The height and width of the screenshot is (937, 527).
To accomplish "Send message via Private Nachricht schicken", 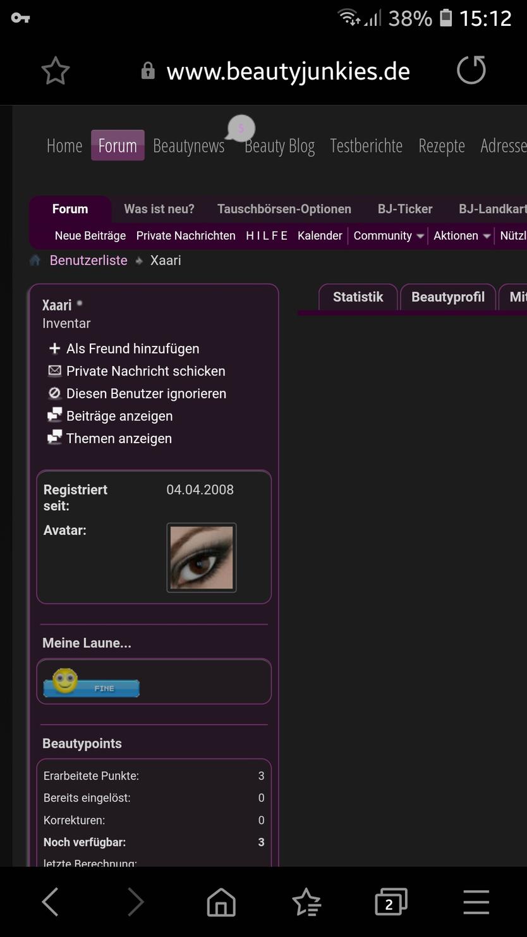I will (145, 371).
